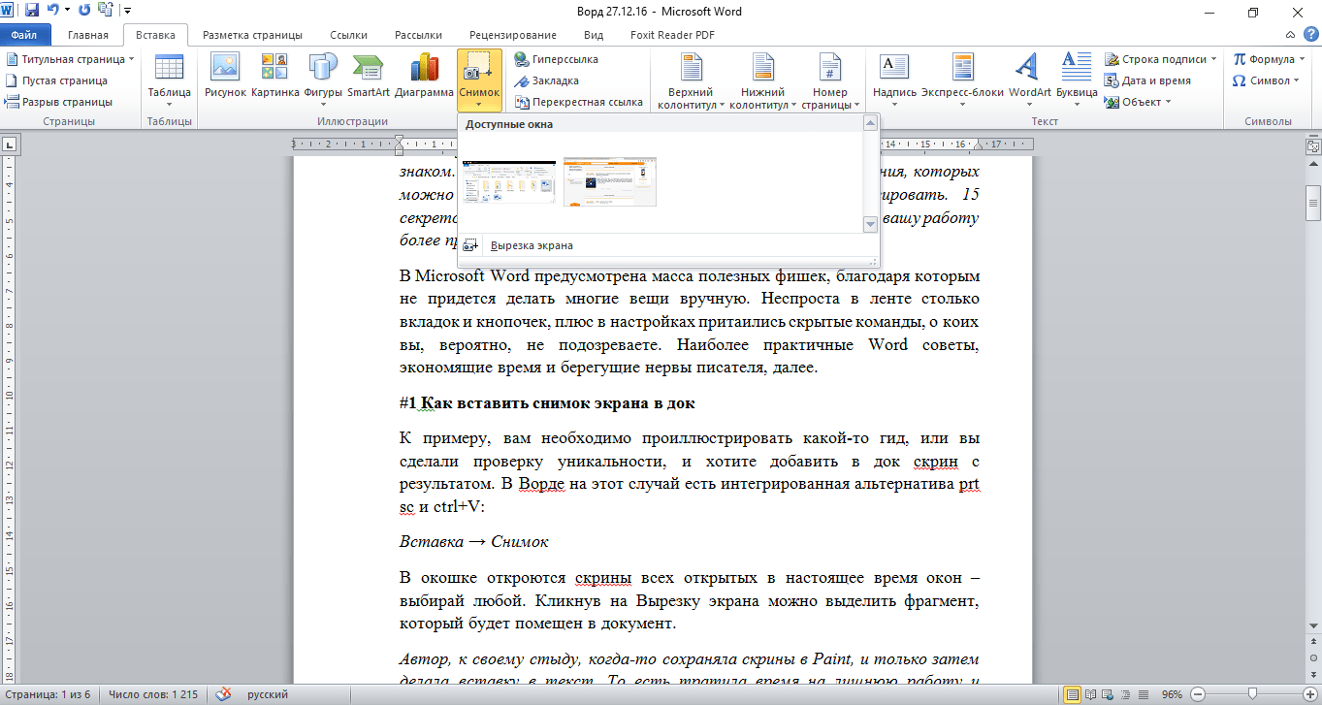This screenshot has height=705, width=1322.
Task: Zoom out with the minus button
Action: point(1196,694)
